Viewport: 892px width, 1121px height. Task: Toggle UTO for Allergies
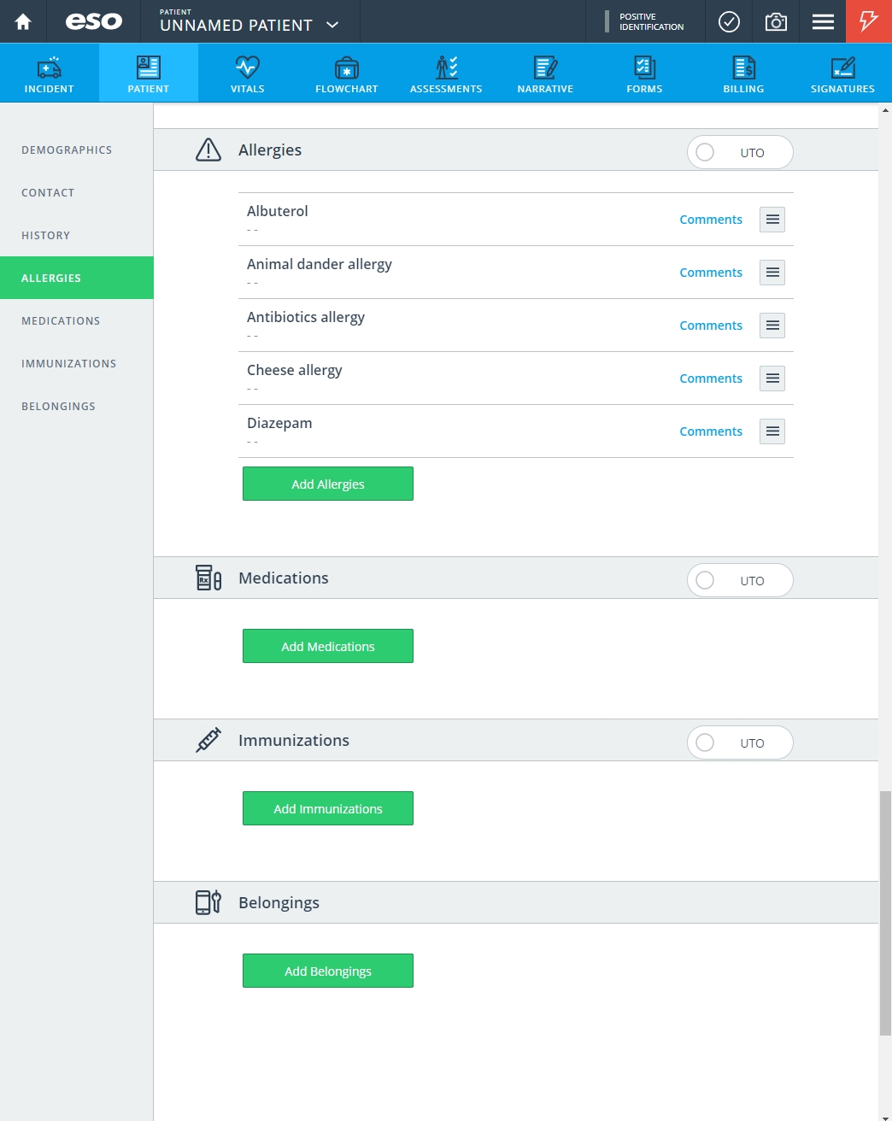pos(740,152)
